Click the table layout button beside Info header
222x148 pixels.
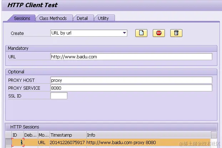214,135
